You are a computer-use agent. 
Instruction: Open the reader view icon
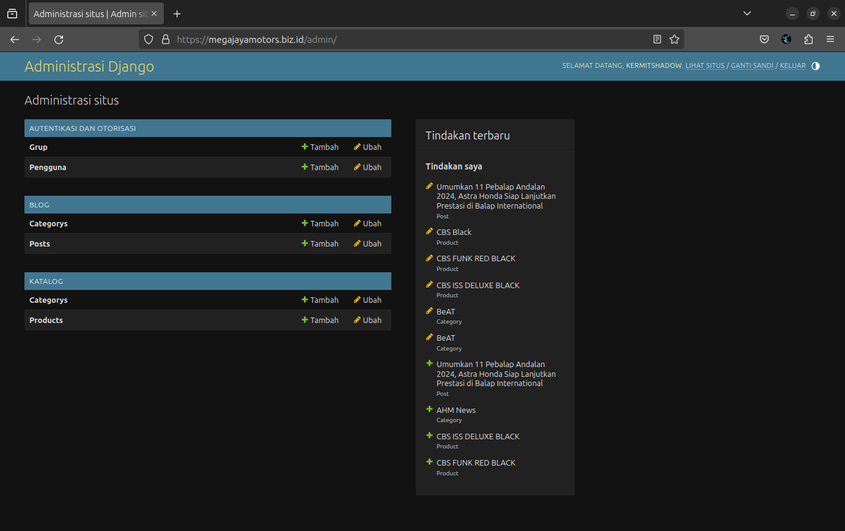point(657,40)
